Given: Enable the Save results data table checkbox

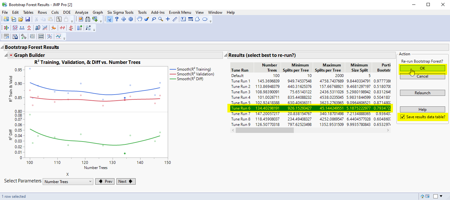Looking at the screenshot, I should click(x=403, y=117).
